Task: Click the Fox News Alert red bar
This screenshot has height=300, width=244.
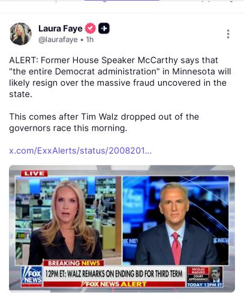Action: click(x=115, y=284)
